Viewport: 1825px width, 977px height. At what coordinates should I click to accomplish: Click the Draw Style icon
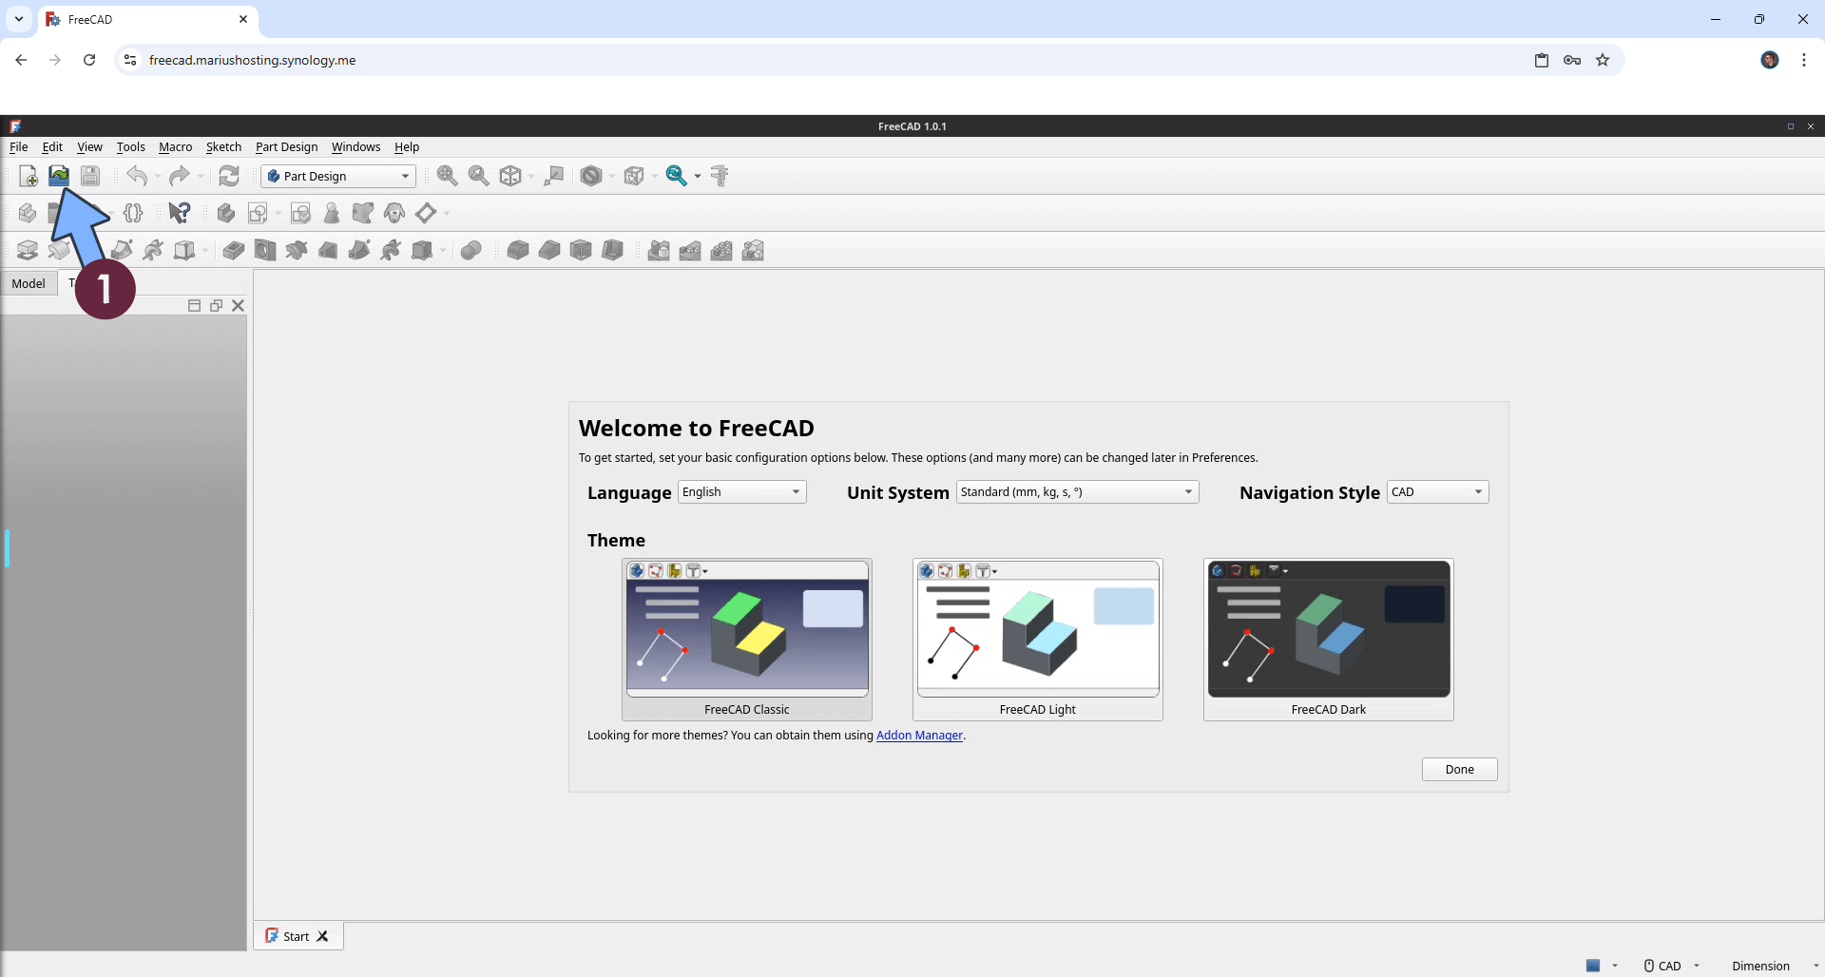(x=591, y=176)
